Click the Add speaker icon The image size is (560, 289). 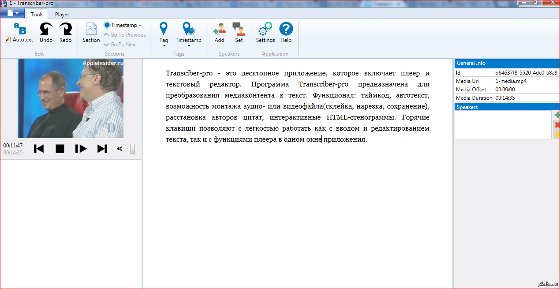pos(219,30)
